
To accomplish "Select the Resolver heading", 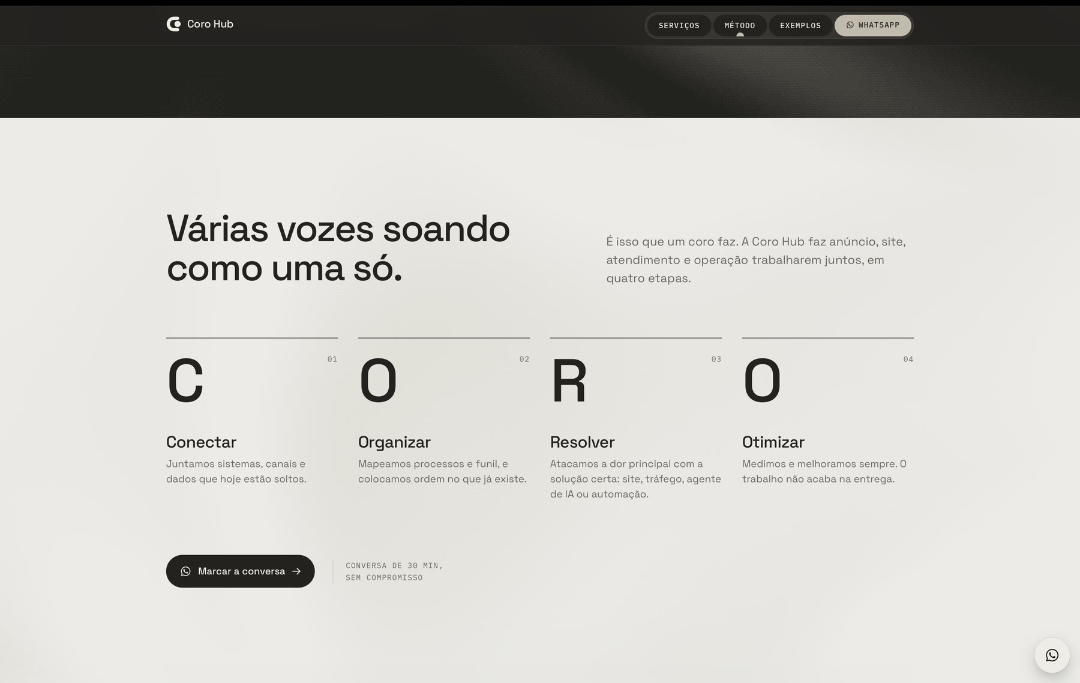I will (582, 442).
